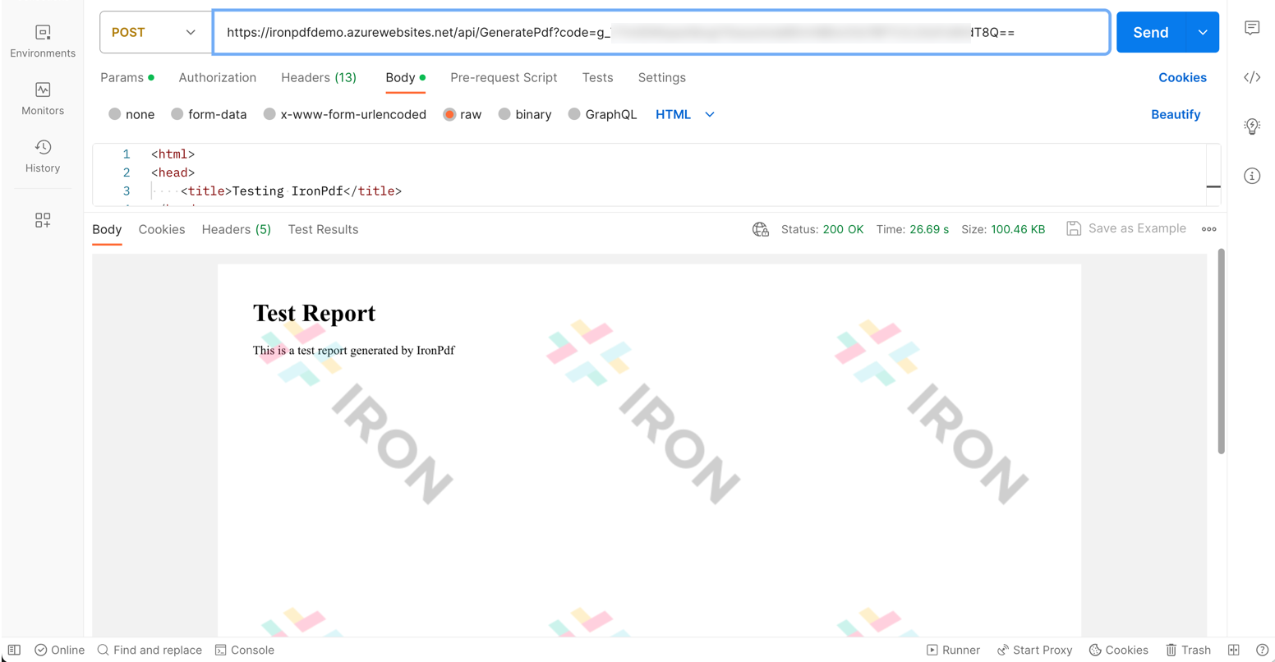Expand the Send button options arrow
This screenshot has height=662, width=1275.
pos(1203,32)
